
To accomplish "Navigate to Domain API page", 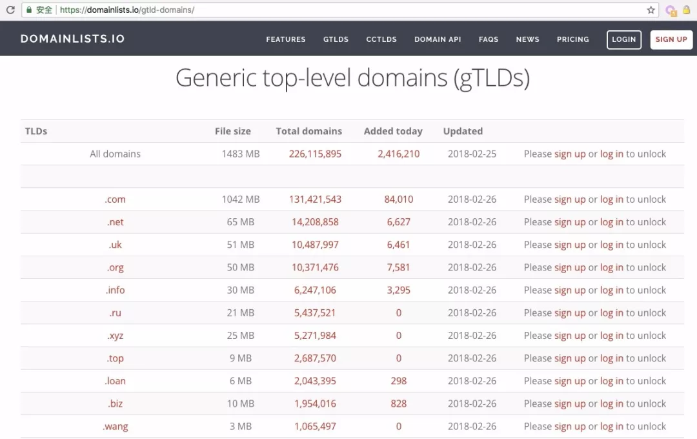I will coord(438,39).
